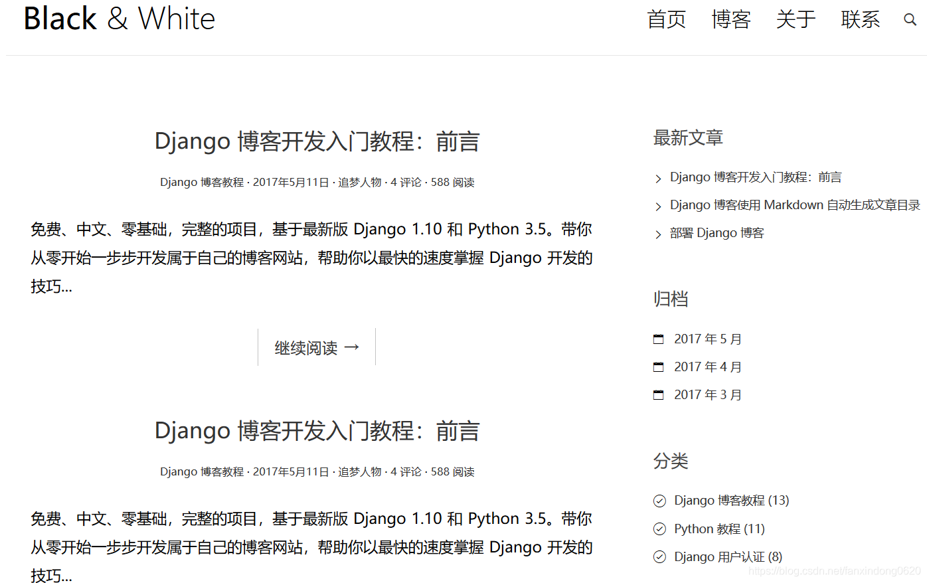Click first post's date 2017年5月11日
Screen dimensions: 927x583
(x=291, y=183)
